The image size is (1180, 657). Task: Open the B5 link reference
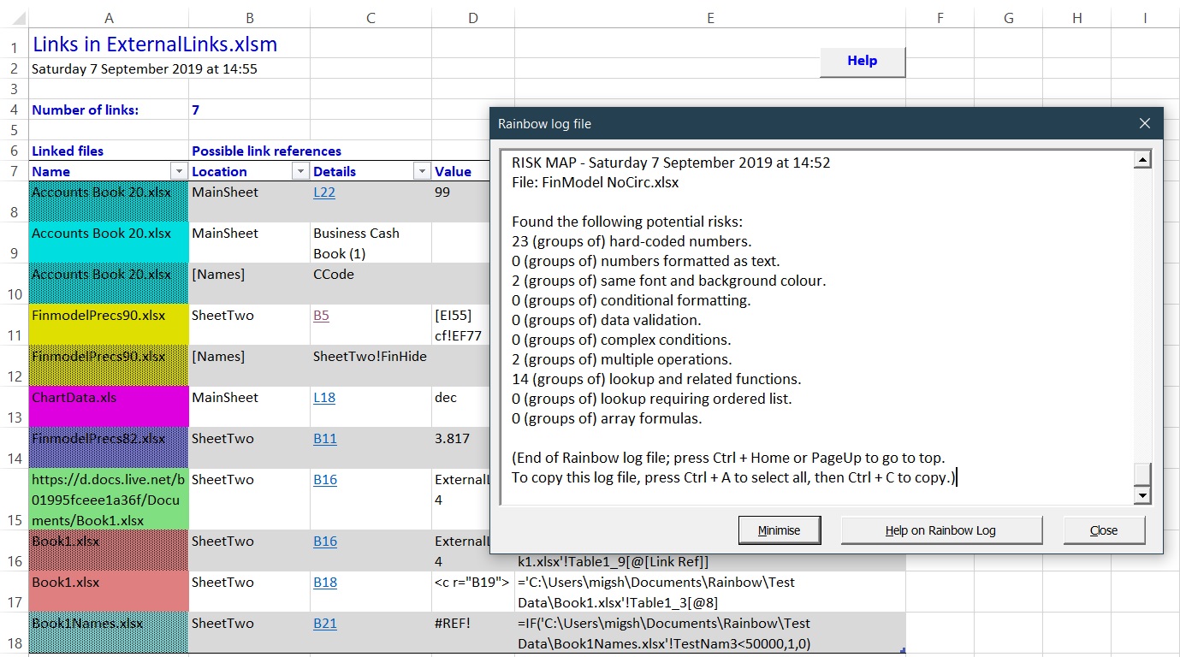[321, 316]
